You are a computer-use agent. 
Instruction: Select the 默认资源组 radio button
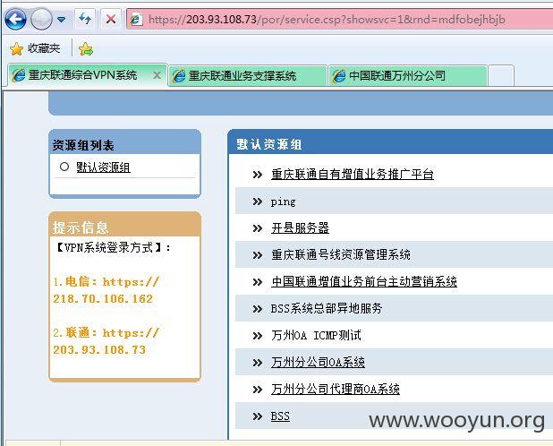click(64, 167)
